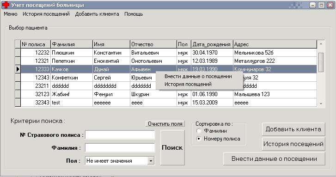
Task: Open the Меню menu
Action: click(x=11, y=14)
